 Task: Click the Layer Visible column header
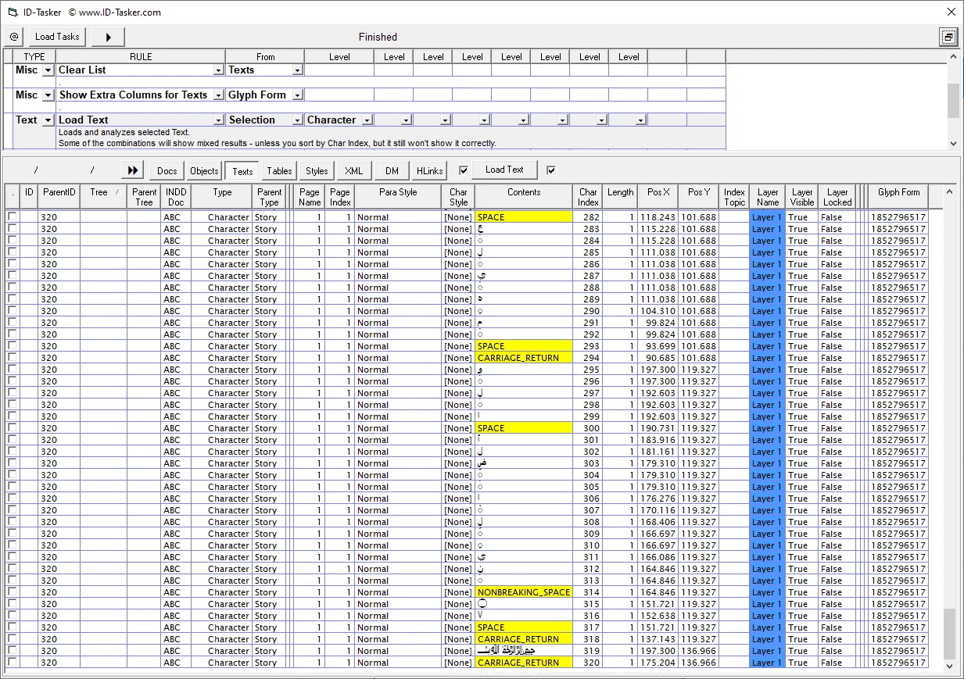pyautogui.click(x=802, y=196)
